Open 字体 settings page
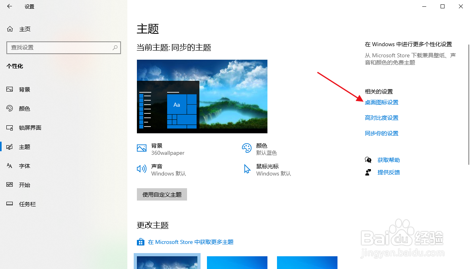470x269 pixels. pyautogui.click(x=25, y=166)
